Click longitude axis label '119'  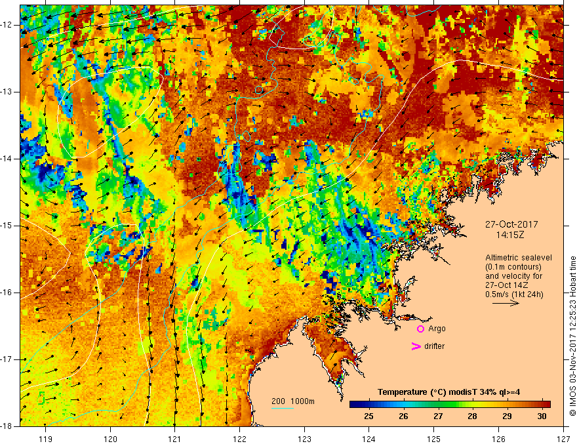coord(46,439)
